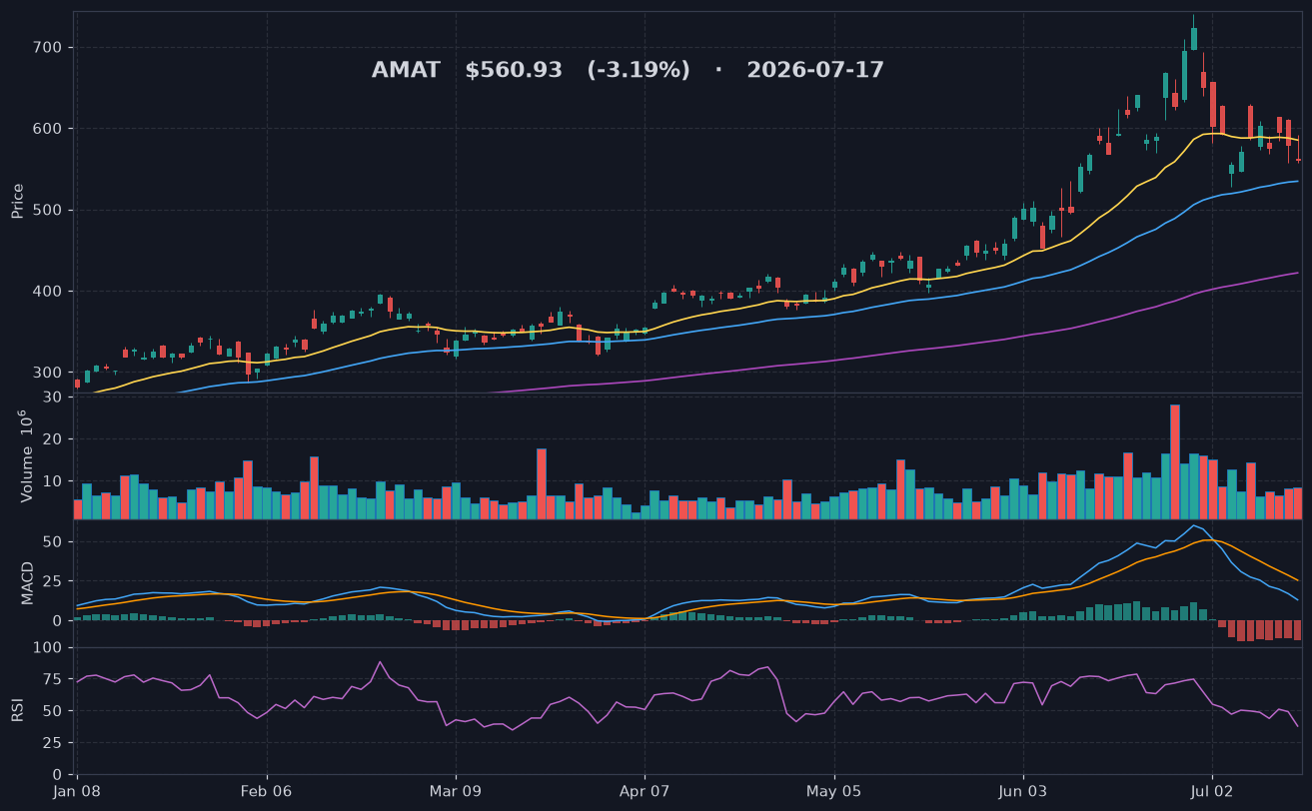Click the 2026-07-17 date in title
Screen dimensions: 1312x811
815,71
